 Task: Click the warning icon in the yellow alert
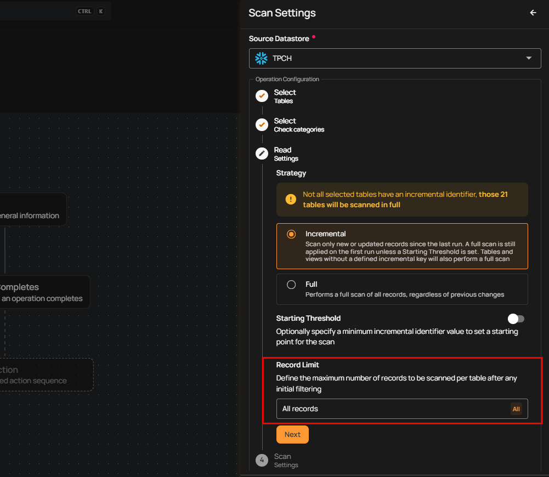(290, 200)
